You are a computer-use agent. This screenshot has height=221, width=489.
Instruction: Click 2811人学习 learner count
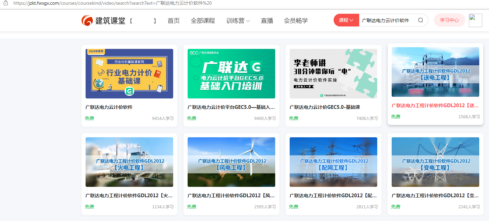click(367, 207)
